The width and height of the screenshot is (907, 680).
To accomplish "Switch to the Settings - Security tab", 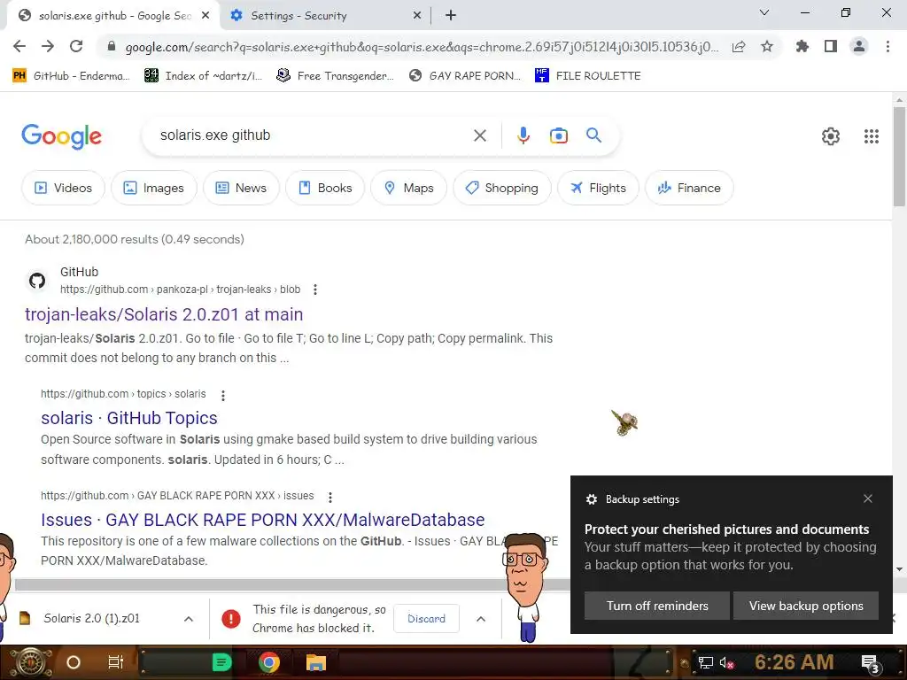I will [x=324, y=16].
